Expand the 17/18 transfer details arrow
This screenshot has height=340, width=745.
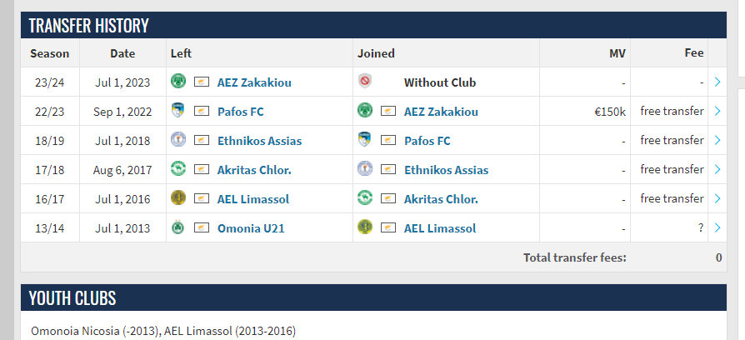coord(717,169)
